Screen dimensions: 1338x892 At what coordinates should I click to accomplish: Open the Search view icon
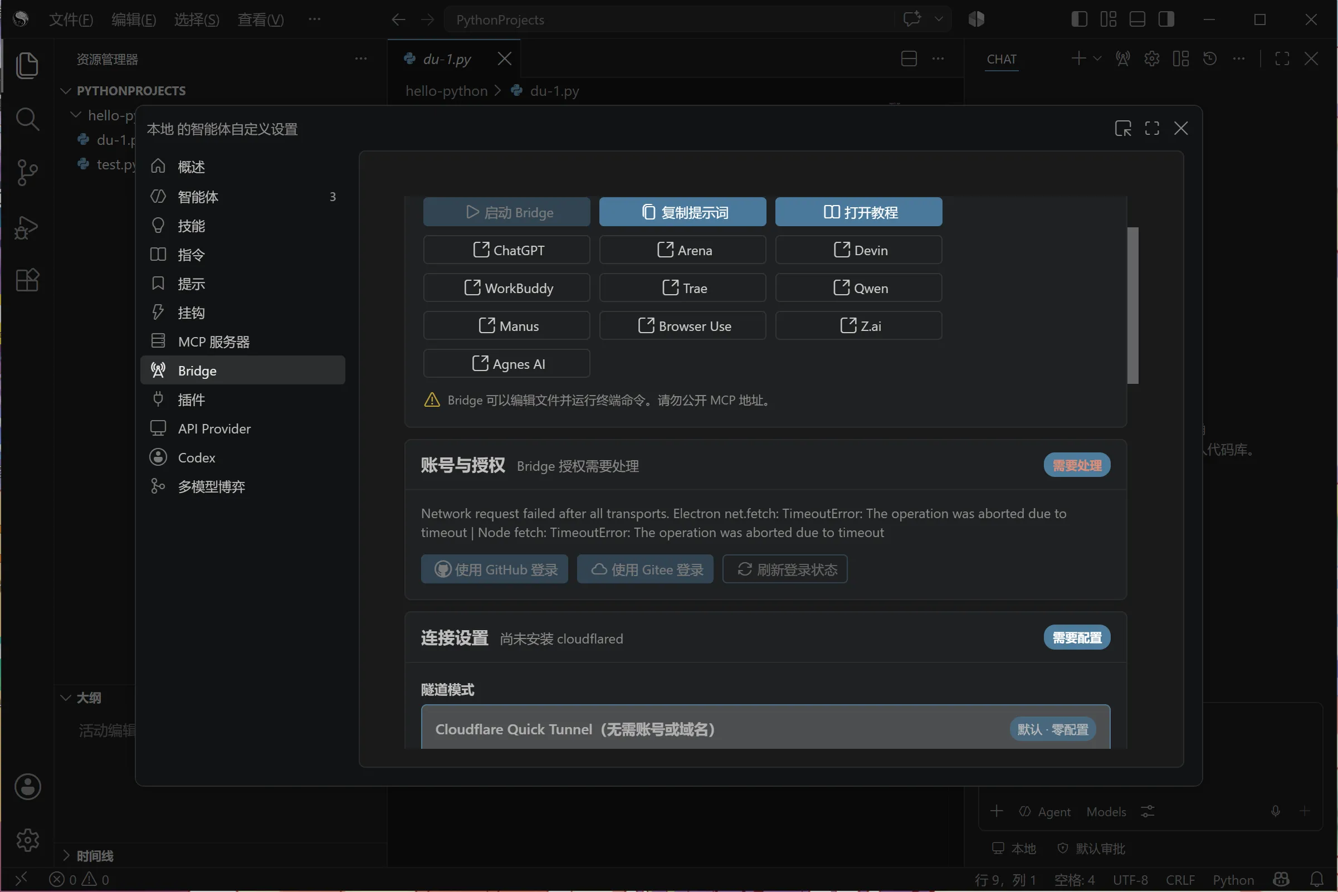point(27,119)
